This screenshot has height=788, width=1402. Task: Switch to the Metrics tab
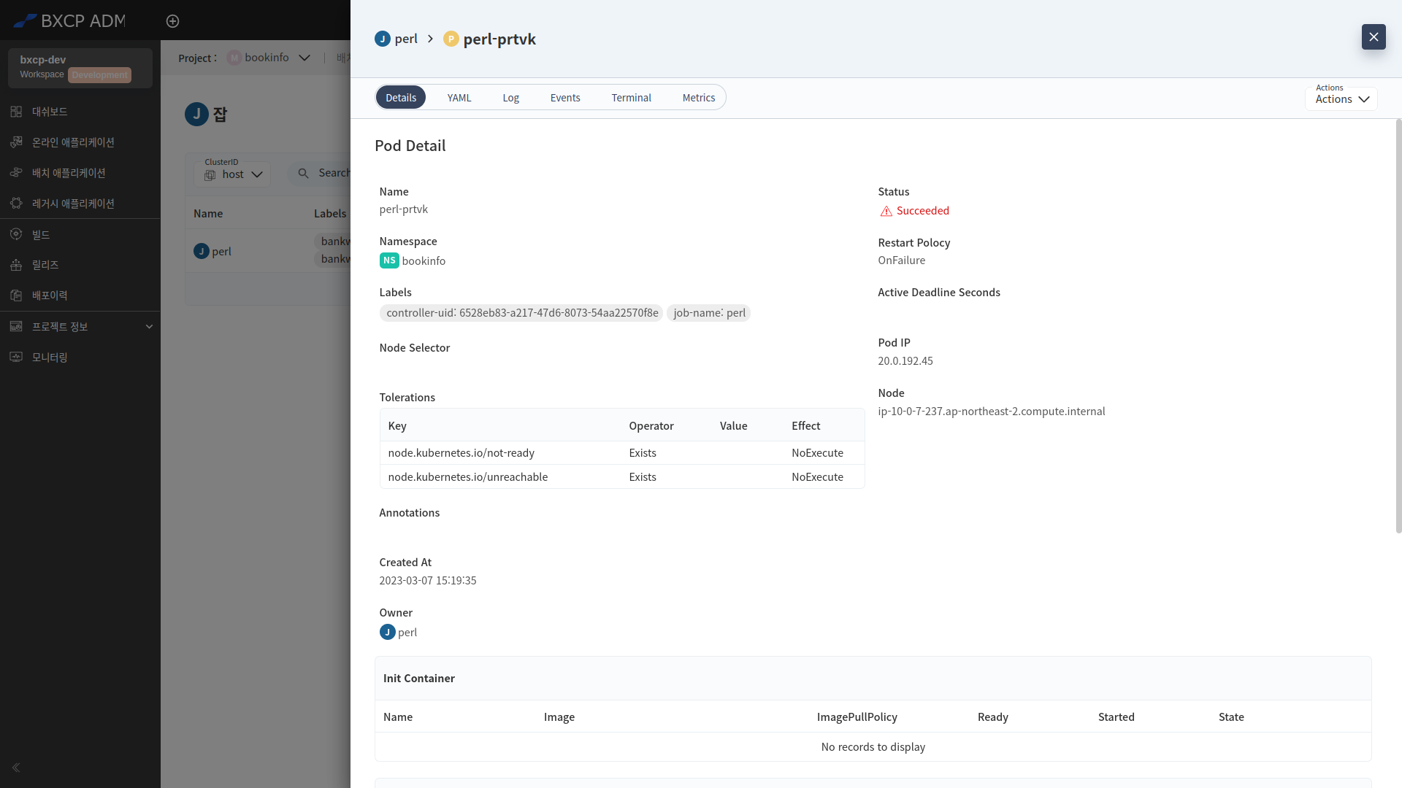click(699, 98)
